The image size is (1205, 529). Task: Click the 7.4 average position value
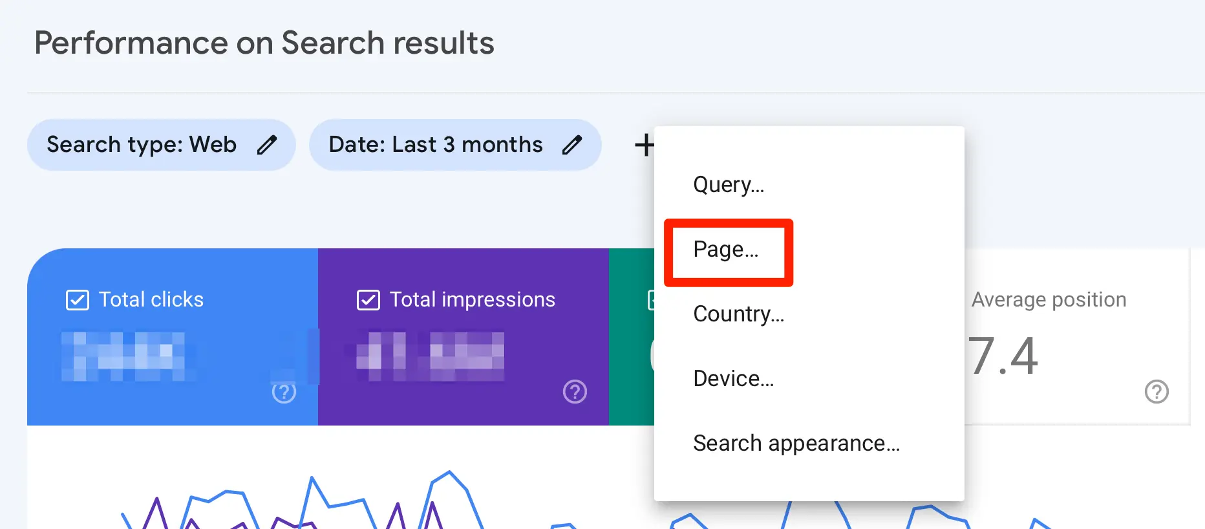point(1003,356)
